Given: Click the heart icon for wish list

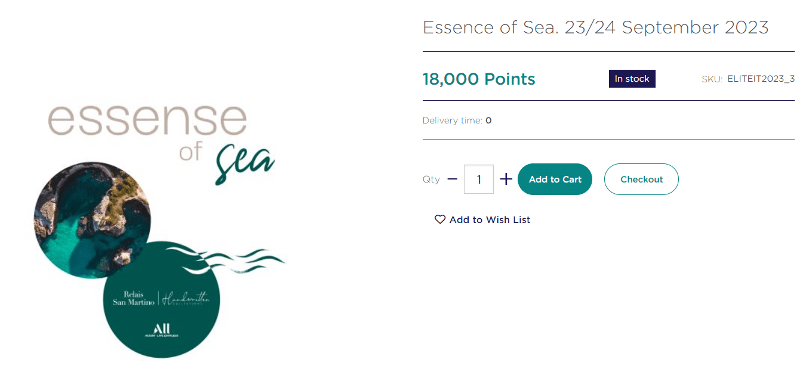Looking at the screenshot, I should tap(440, 219).
